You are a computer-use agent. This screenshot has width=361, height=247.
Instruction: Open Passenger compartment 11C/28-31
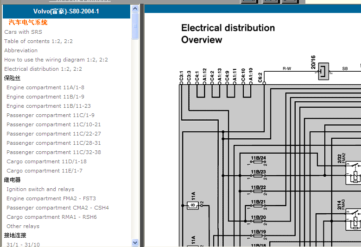click(x=54, y=143)
